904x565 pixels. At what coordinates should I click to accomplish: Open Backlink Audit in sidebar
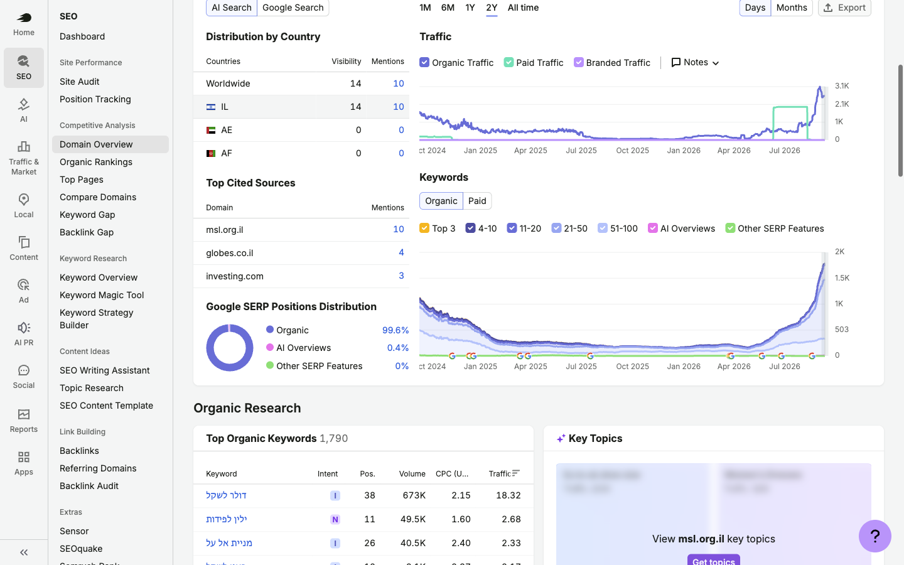click(89, 486)
